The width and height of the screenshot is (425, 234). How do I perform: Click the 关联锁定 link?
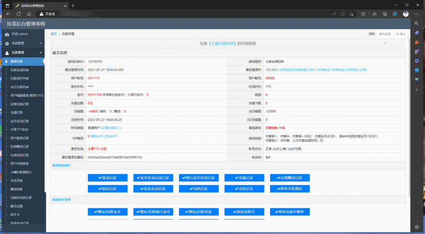(339, 70)
